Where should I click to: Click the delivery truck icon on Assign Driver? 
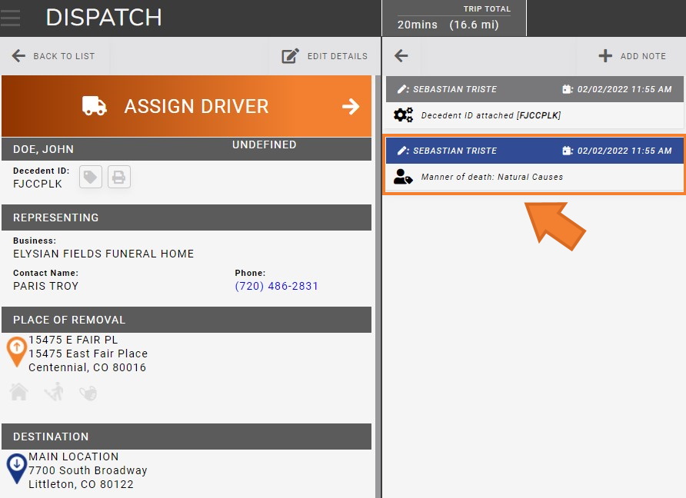94,106
